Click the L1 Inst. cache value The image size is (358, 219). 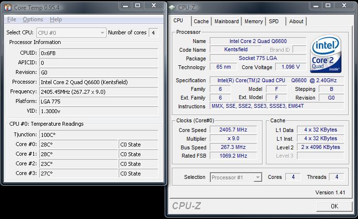point(321,138)
